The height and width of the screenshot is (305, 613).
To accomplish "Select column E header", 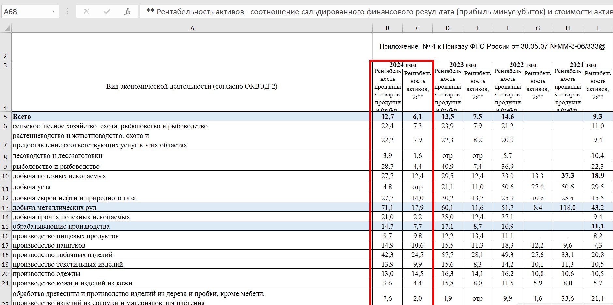I will (478, 28).
